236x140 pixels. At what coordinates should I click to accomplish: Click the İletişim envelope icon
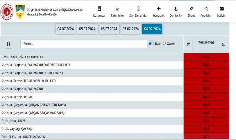coord(222,9)
